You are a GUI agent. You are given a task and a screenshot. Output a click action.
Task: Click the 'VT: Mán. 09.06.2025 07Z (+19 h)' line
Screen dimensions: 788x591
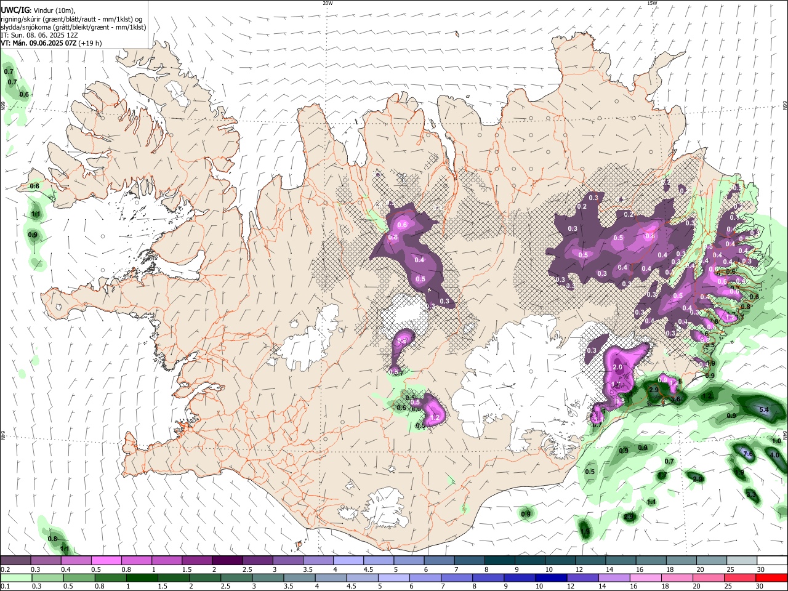[x=51, y=43]
